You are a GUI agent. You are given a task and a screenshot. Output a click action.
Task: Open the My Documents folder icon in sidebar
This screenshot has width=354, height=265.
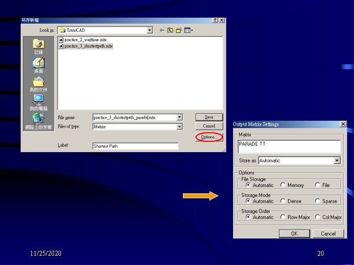pos(39,82)
